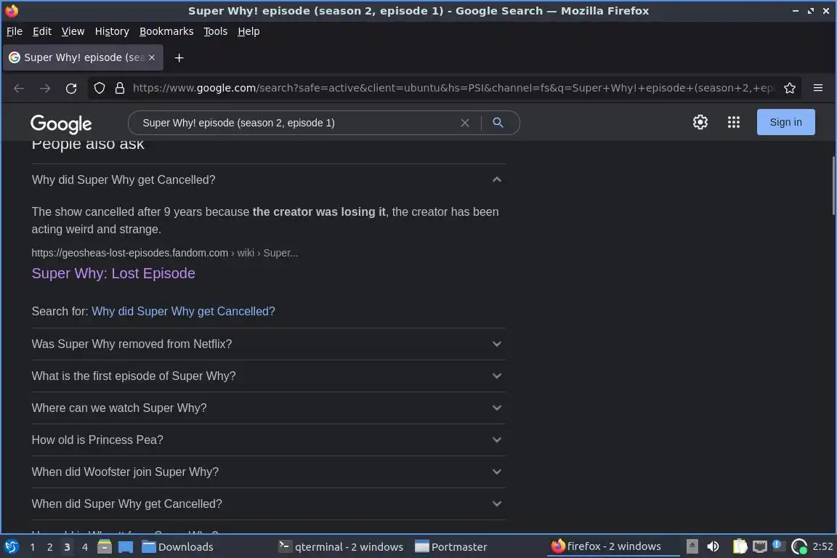This screenshot has height=558, width=837.
Task: Switch to virtual desktop 1
Action: coord(33,547)
